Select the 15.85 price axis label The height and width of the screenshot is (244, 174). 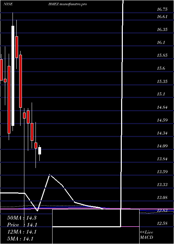(162, 55)
